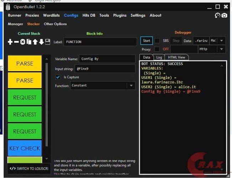Click the Variable Name input field
232x178 pixels.
click(x=107, y=59)
